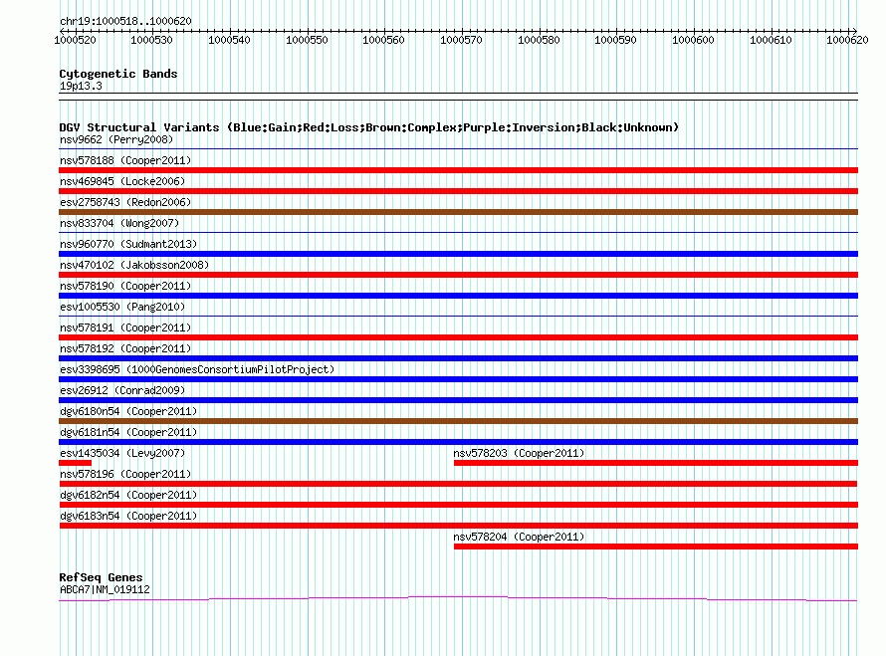Select variant label nsv578192 (Cooper2011)
The image size is (886, 656).
(125, 348)
